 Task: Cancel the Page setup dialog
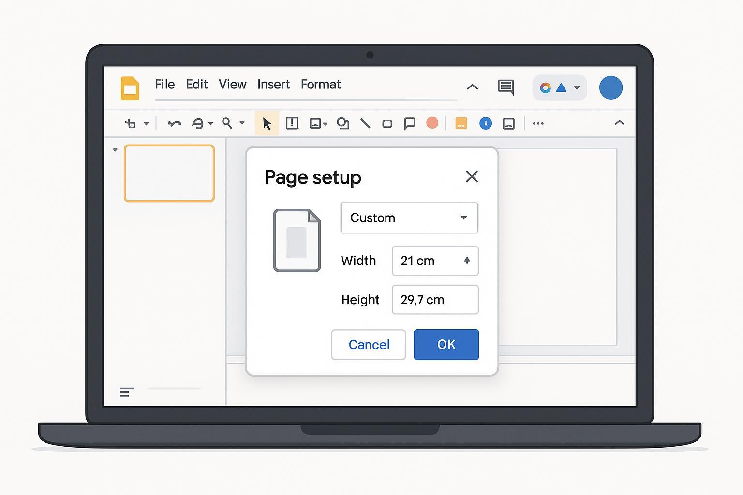369,345
